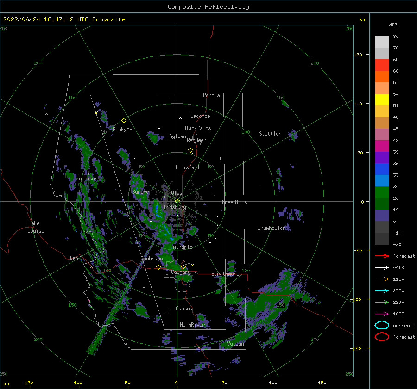Click the yellow diamond marker below RedDeer
Image resolution: width=417 pixels, height=389 pixels.
click(190, 150)
